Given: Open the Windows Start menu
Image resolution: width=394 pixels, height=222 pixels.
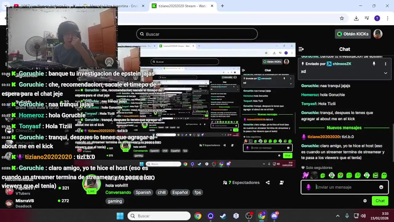Looking at the screenshot, I should pyautogui.click(x=120, y=216).
